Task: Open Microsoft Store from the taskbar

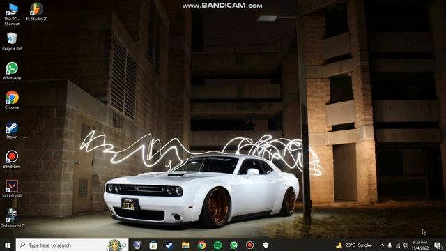Action: pyautogui.click(x=153, y=245)
